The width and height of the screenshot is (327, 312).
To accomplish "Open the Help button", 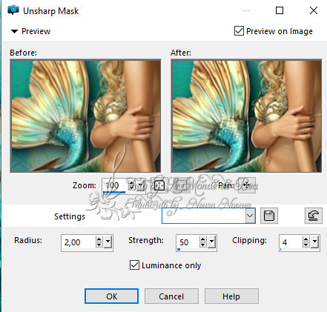I will pos(231,296).
